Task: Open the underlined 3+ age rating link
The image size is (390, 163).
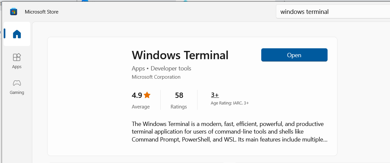Action: coord(215,95)
